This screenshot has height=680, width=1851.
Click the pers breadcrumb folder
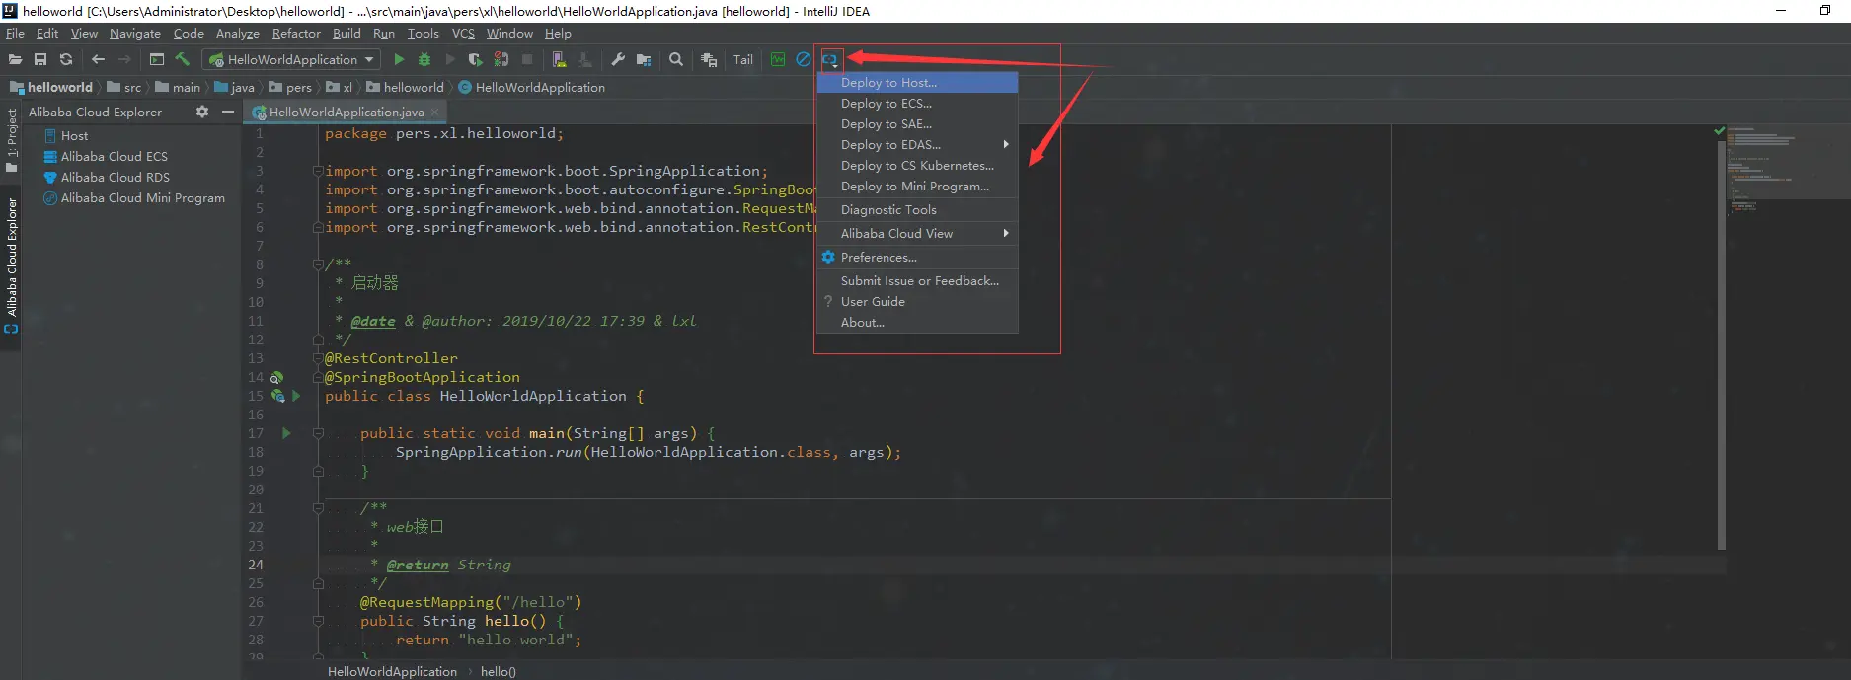pyautogui.click(x=290, y=88)
